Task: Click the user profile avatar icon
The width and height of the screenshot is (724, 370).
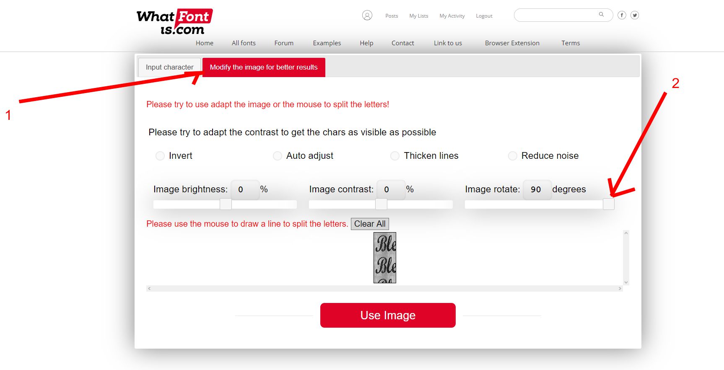Action: 367,16
